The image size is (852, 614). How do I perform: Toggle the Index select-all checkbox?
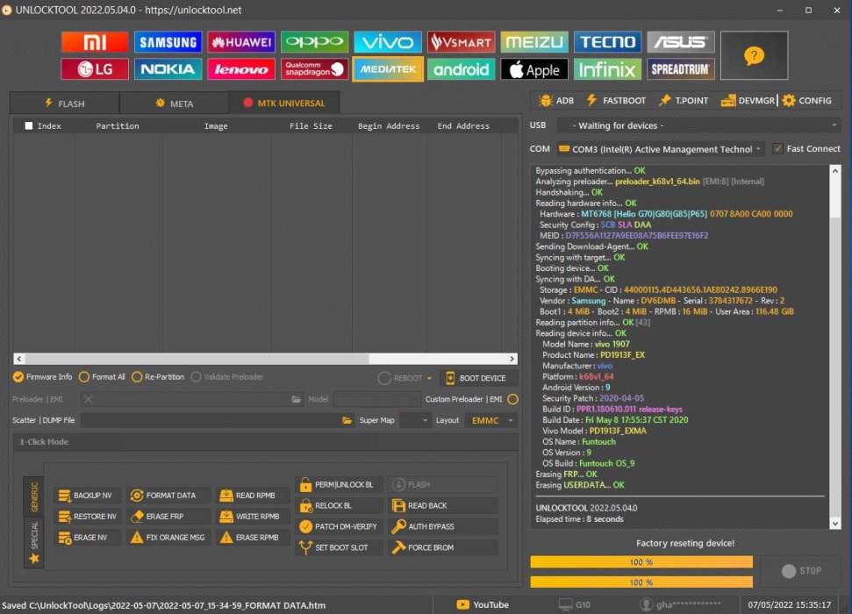(x=29, y=126)
